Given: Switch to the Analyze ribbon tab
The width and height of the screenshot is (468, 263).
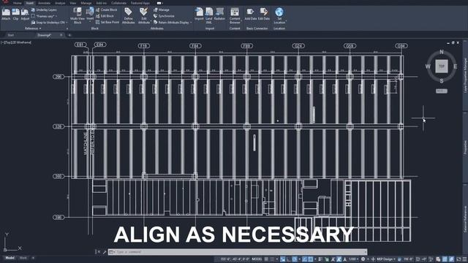Looking at the screenshot, I should pos(60,3).
